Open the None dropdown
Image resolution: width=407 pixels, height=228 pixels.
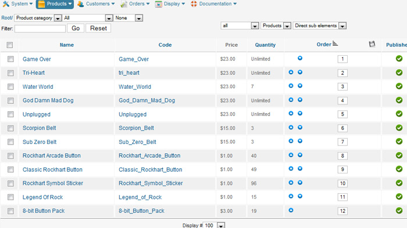pos(128,18)
